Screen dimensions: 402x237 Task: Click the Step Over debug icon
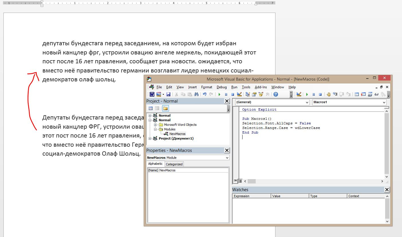coord(342,94)
